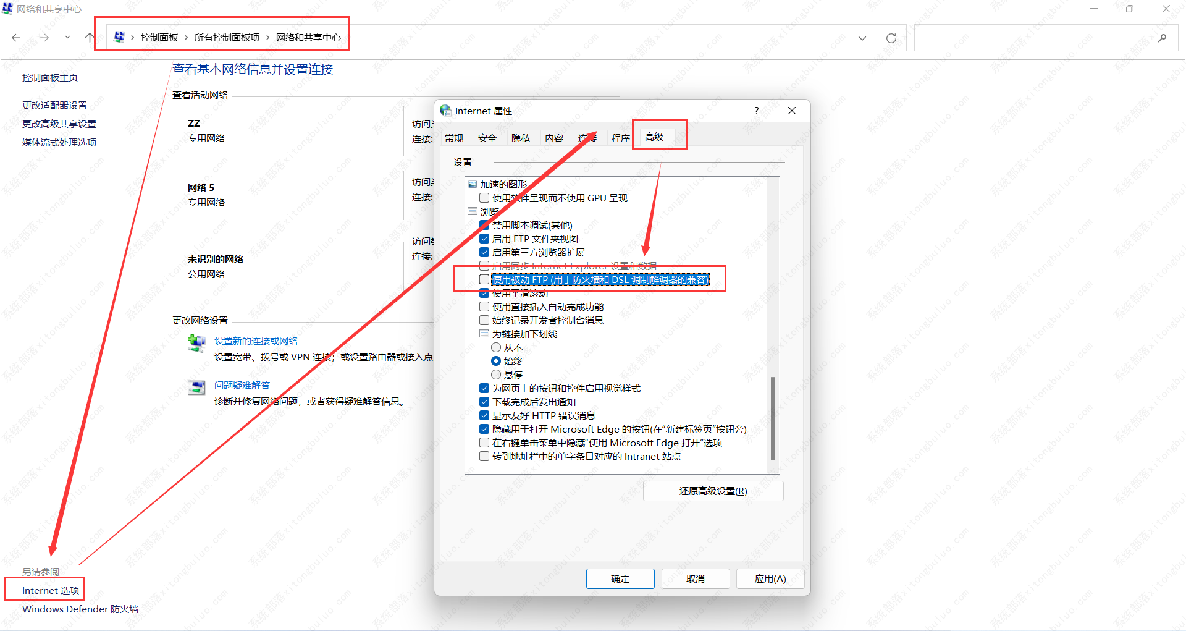Enable 使用被动 FTP checkbox

click(484, 279)
